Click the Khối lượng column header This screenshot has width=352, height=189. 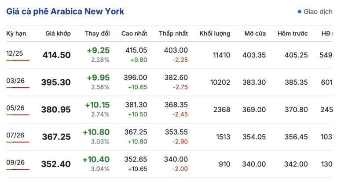pyautogui.click(x=215, y=34)
